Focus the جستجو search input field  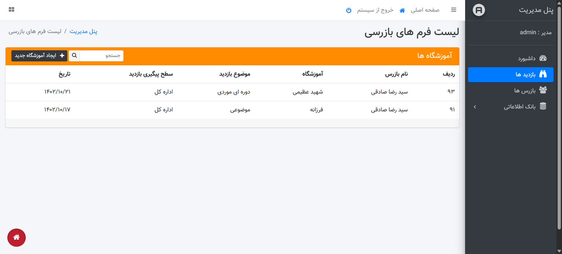coord(102,56)
